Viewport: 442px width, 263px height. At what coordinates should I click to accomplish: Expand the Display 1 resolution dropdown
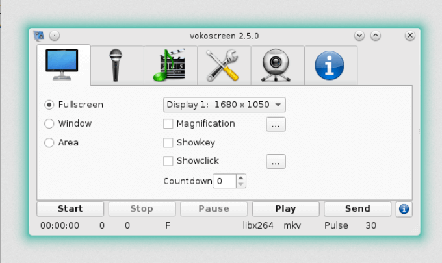224,105
